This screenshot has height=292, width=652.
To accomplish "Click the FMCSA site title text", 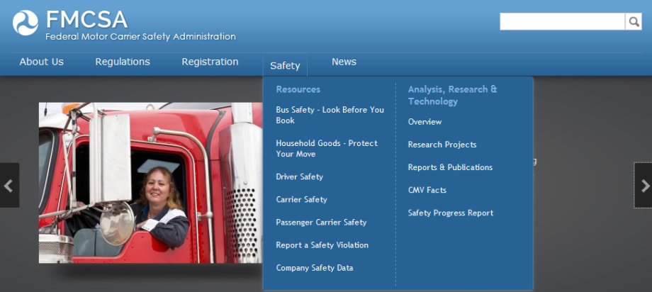I will [86, 20].
